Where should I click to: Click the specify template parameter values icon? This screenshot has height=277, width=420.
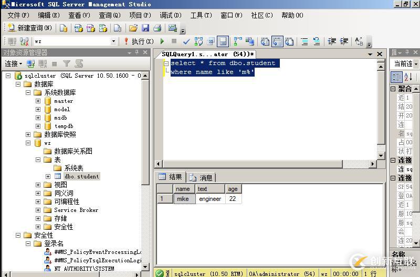coord(359,41)
